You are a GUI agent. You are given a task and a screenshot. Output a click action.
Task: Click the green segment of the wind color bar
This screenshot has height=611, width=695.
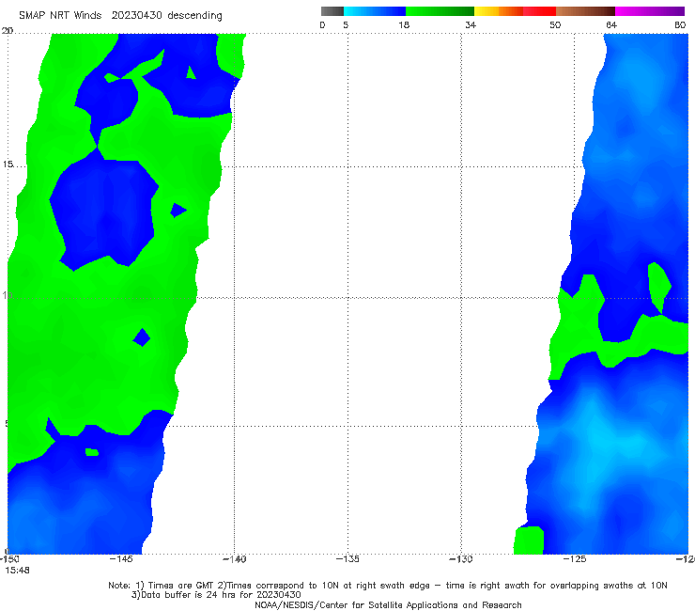440,11
